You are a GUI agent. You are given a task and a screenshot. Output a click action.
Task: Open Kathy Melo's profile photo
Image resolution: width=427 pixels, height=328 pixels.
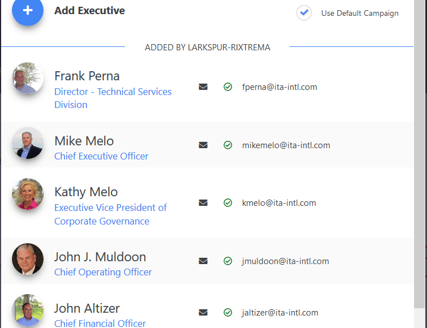coord(28,195)
